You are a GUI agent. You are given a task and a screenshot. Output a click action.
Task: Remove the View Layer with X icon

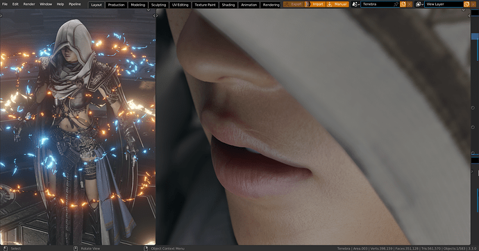click(x=473, y=4)
